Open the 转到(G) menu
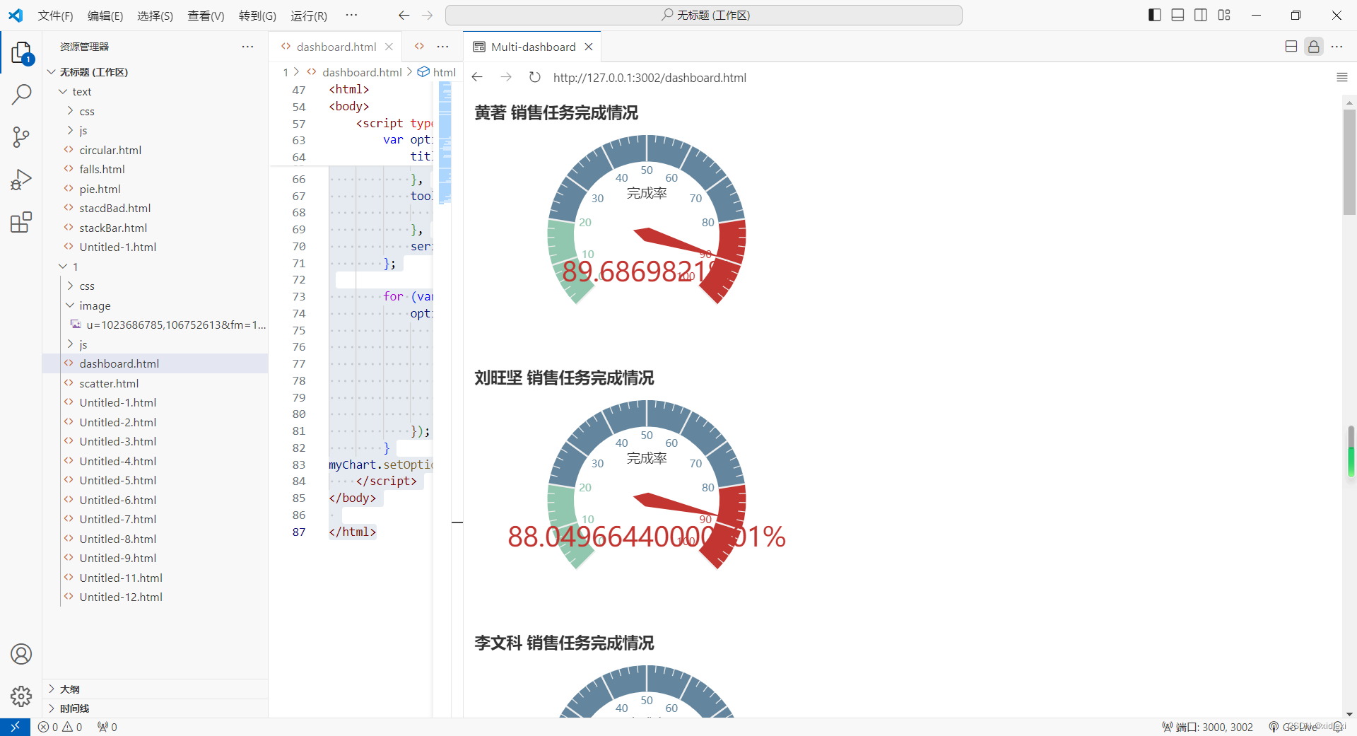The width and height of the screenshot is (1357, 736). point(257,16)
